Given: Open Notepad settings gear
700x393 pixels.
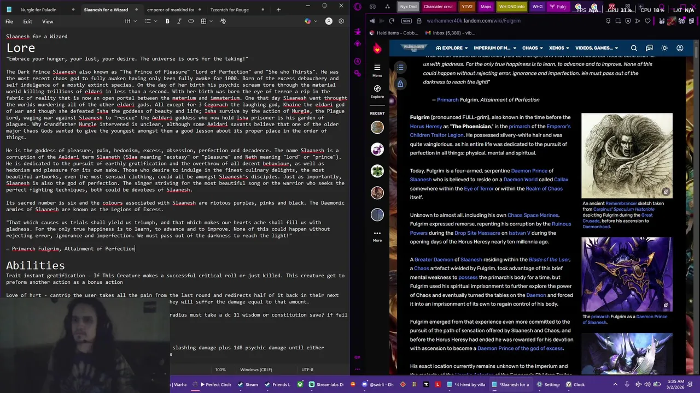Looking at the screenshot, I should (341, 21).
